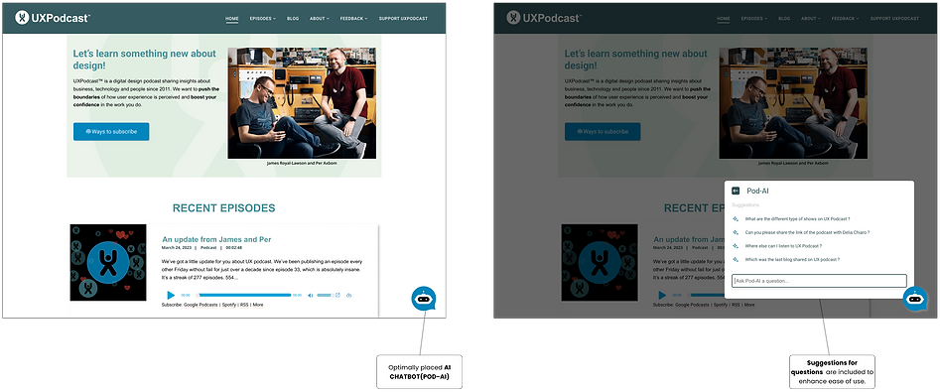Click the volume slider on the undimmed page
940x392 pixels.
click(x=325, y=295)
